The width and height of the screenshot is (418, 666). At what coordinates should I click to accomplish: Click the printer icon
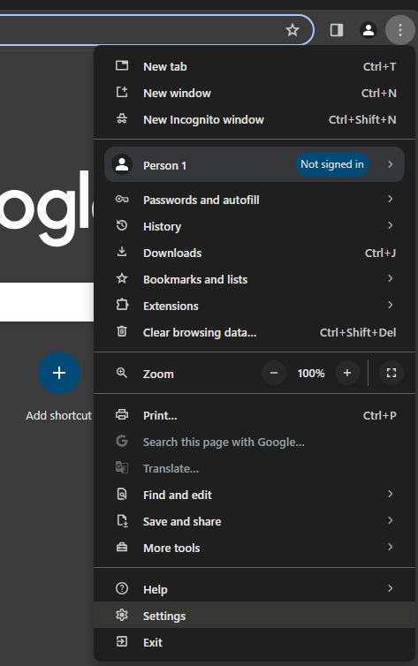pos(122,414)
